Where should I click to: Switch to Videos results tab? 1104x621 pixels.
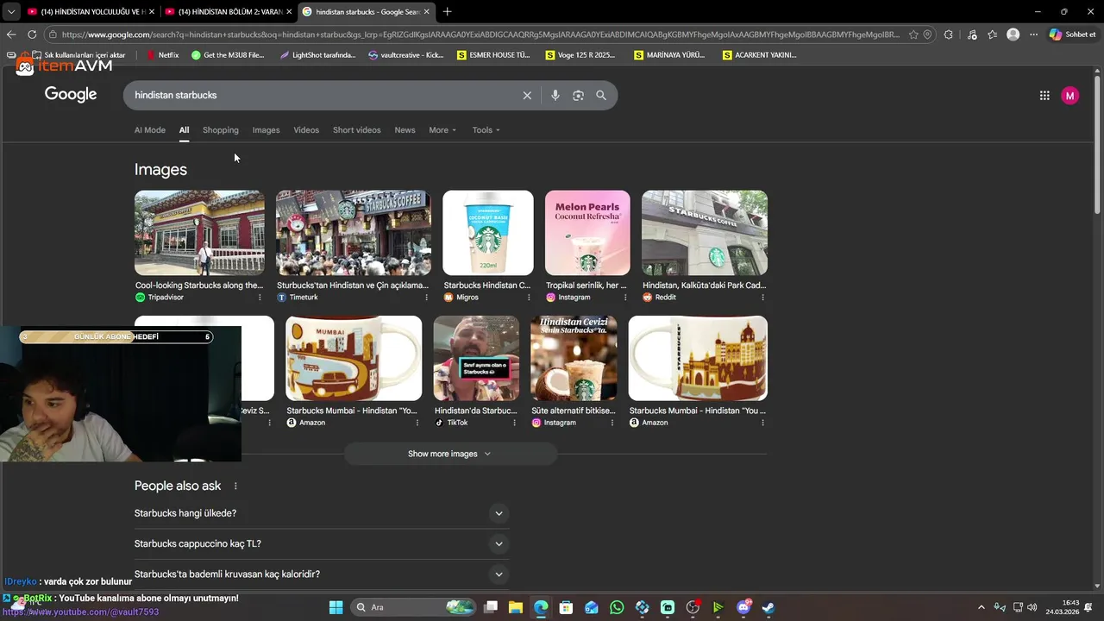[x=306, y=130]
